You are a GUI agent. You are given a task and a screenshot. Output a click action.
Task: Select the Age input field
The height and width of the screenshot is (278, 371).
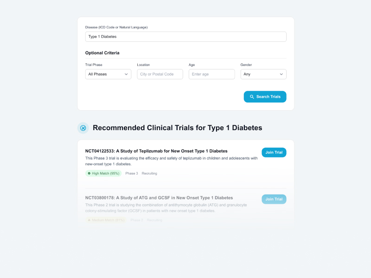coord(211,74)
